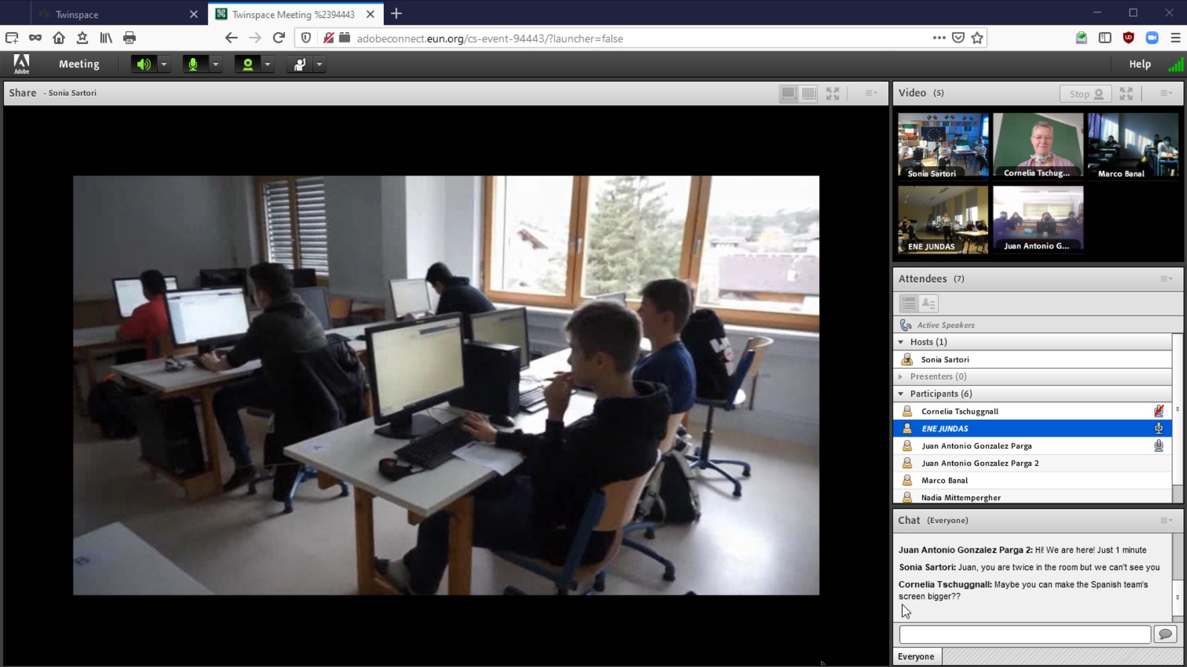Print the page with printer icon
The image size is (1187, 667).
tap(129, 38)
